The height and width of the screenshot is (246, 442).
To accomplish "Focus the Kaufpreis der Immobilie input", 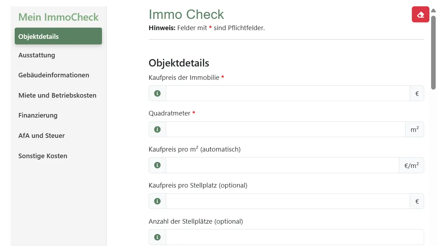I will pyautogui.click(x=287, y=93).
